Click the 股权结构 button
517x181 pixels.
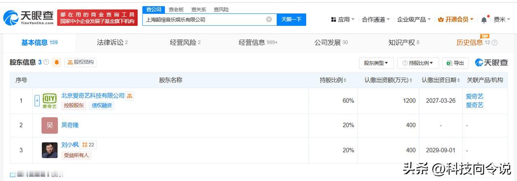point(80,62)
